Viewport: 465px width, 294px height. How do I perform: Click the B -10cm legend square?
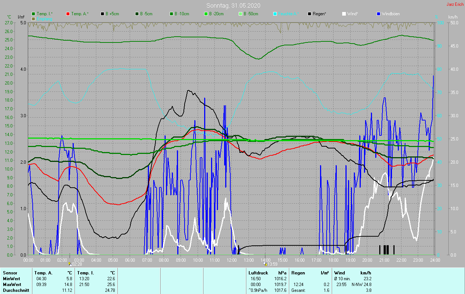click(x=171, y=14)
